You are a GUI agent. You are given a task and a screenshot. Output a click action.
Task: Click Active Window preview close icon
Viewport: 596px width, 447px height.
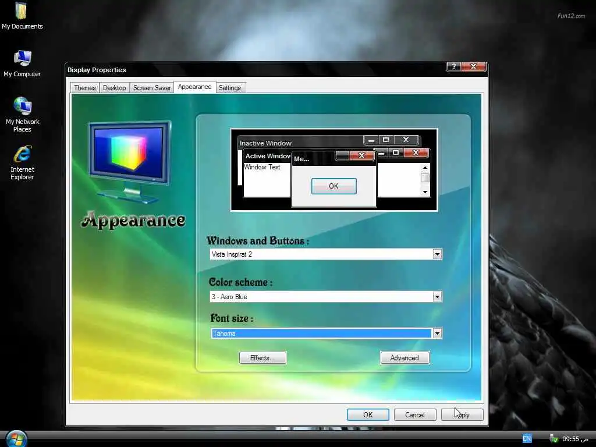(416, 152)
